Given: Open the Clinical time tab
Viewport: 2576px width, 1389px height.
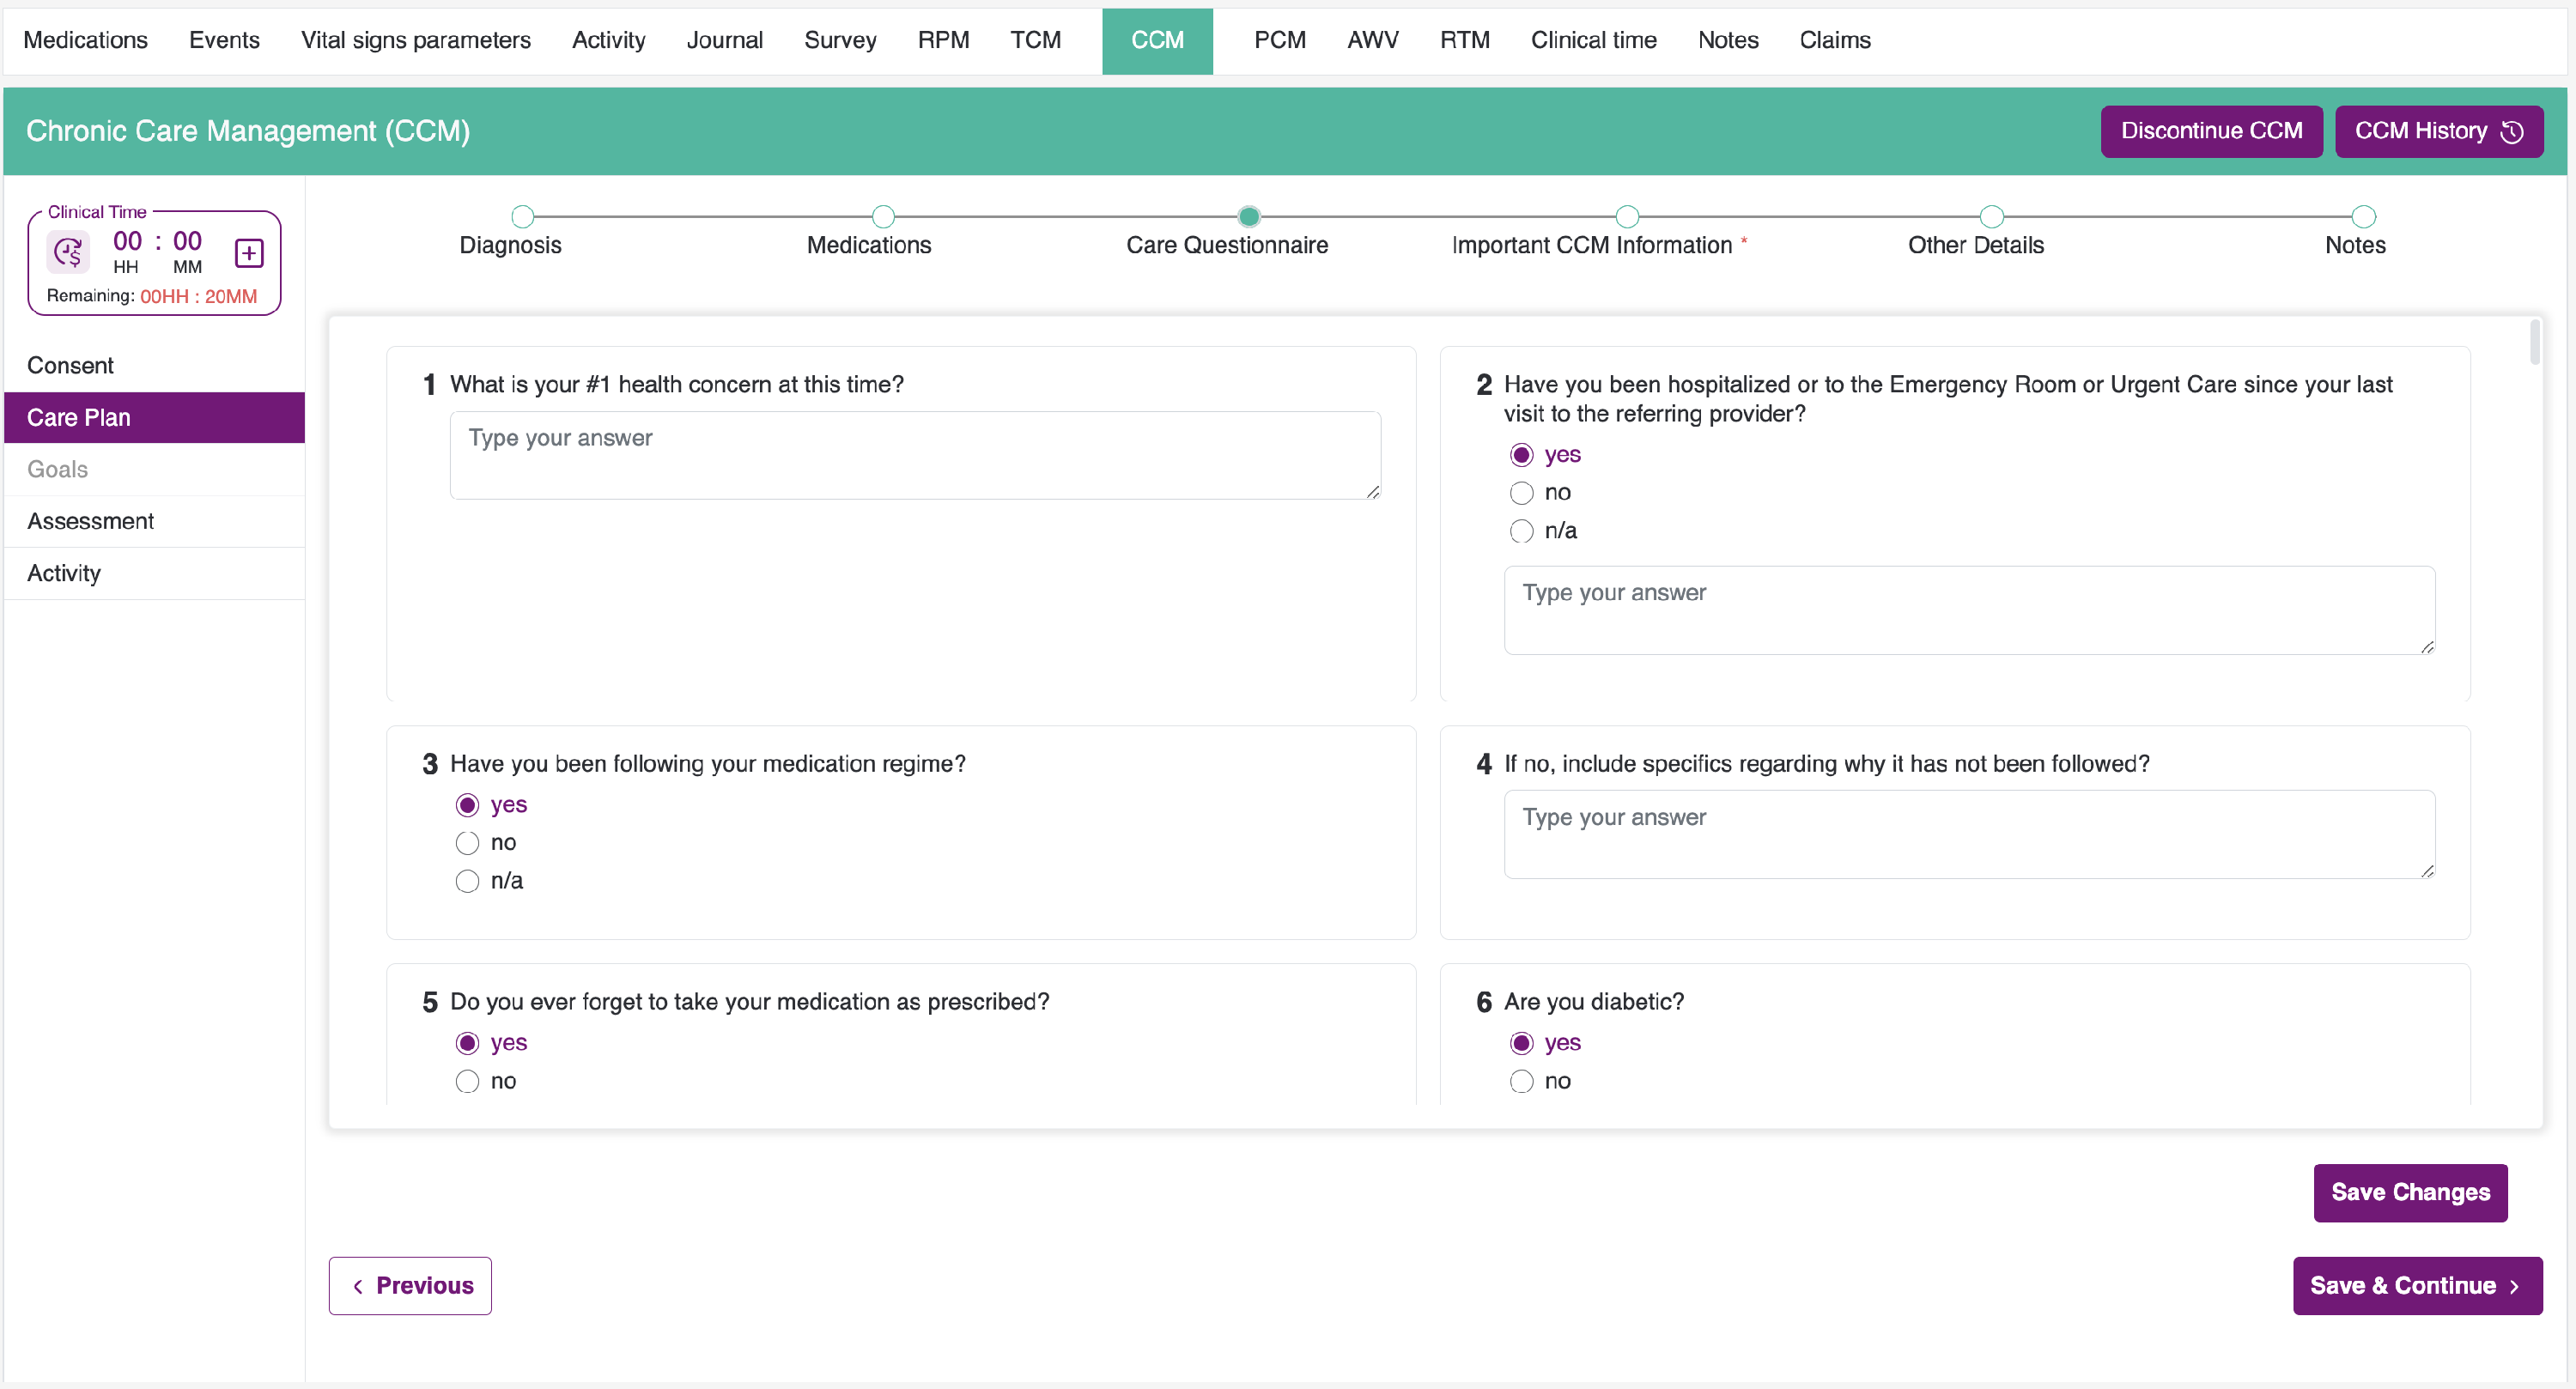Looking at the screenshot, I should pos(1593,40).
